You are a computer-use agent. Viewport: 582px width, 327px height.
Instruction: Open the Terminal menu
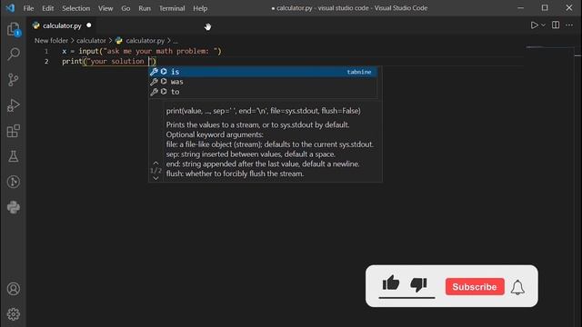click(x=172, y=8)
